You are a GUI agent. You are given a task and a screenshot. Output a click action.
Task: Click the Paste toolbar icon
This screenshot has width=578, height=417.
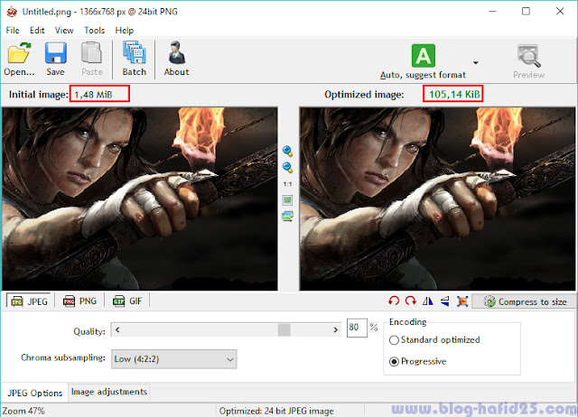click(91, 59)
